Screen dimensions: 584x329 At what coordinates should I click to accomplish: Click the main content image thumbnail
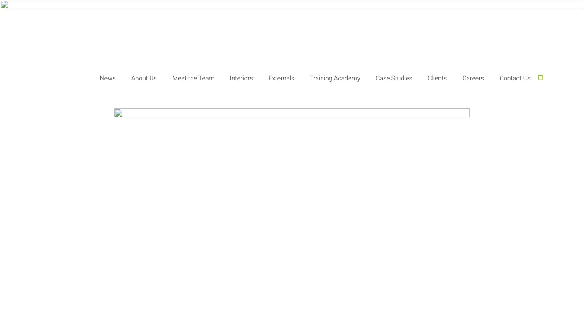point(292,112)
